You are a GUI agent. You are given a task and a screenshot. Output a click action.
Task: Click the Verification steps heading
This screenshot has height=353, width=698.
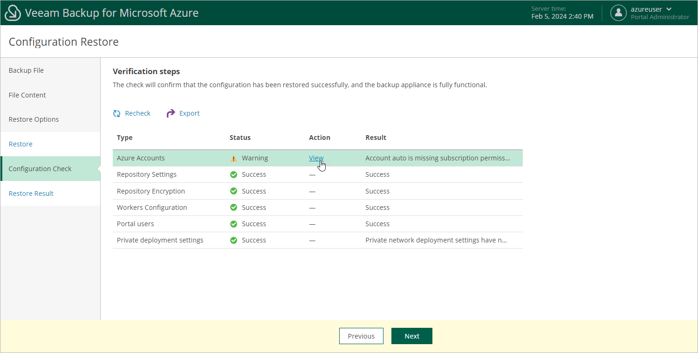click(146, 71)
